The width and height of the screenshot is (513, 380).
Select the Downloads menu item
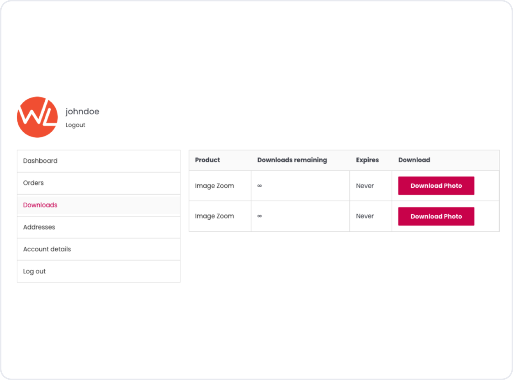point(40,205)
